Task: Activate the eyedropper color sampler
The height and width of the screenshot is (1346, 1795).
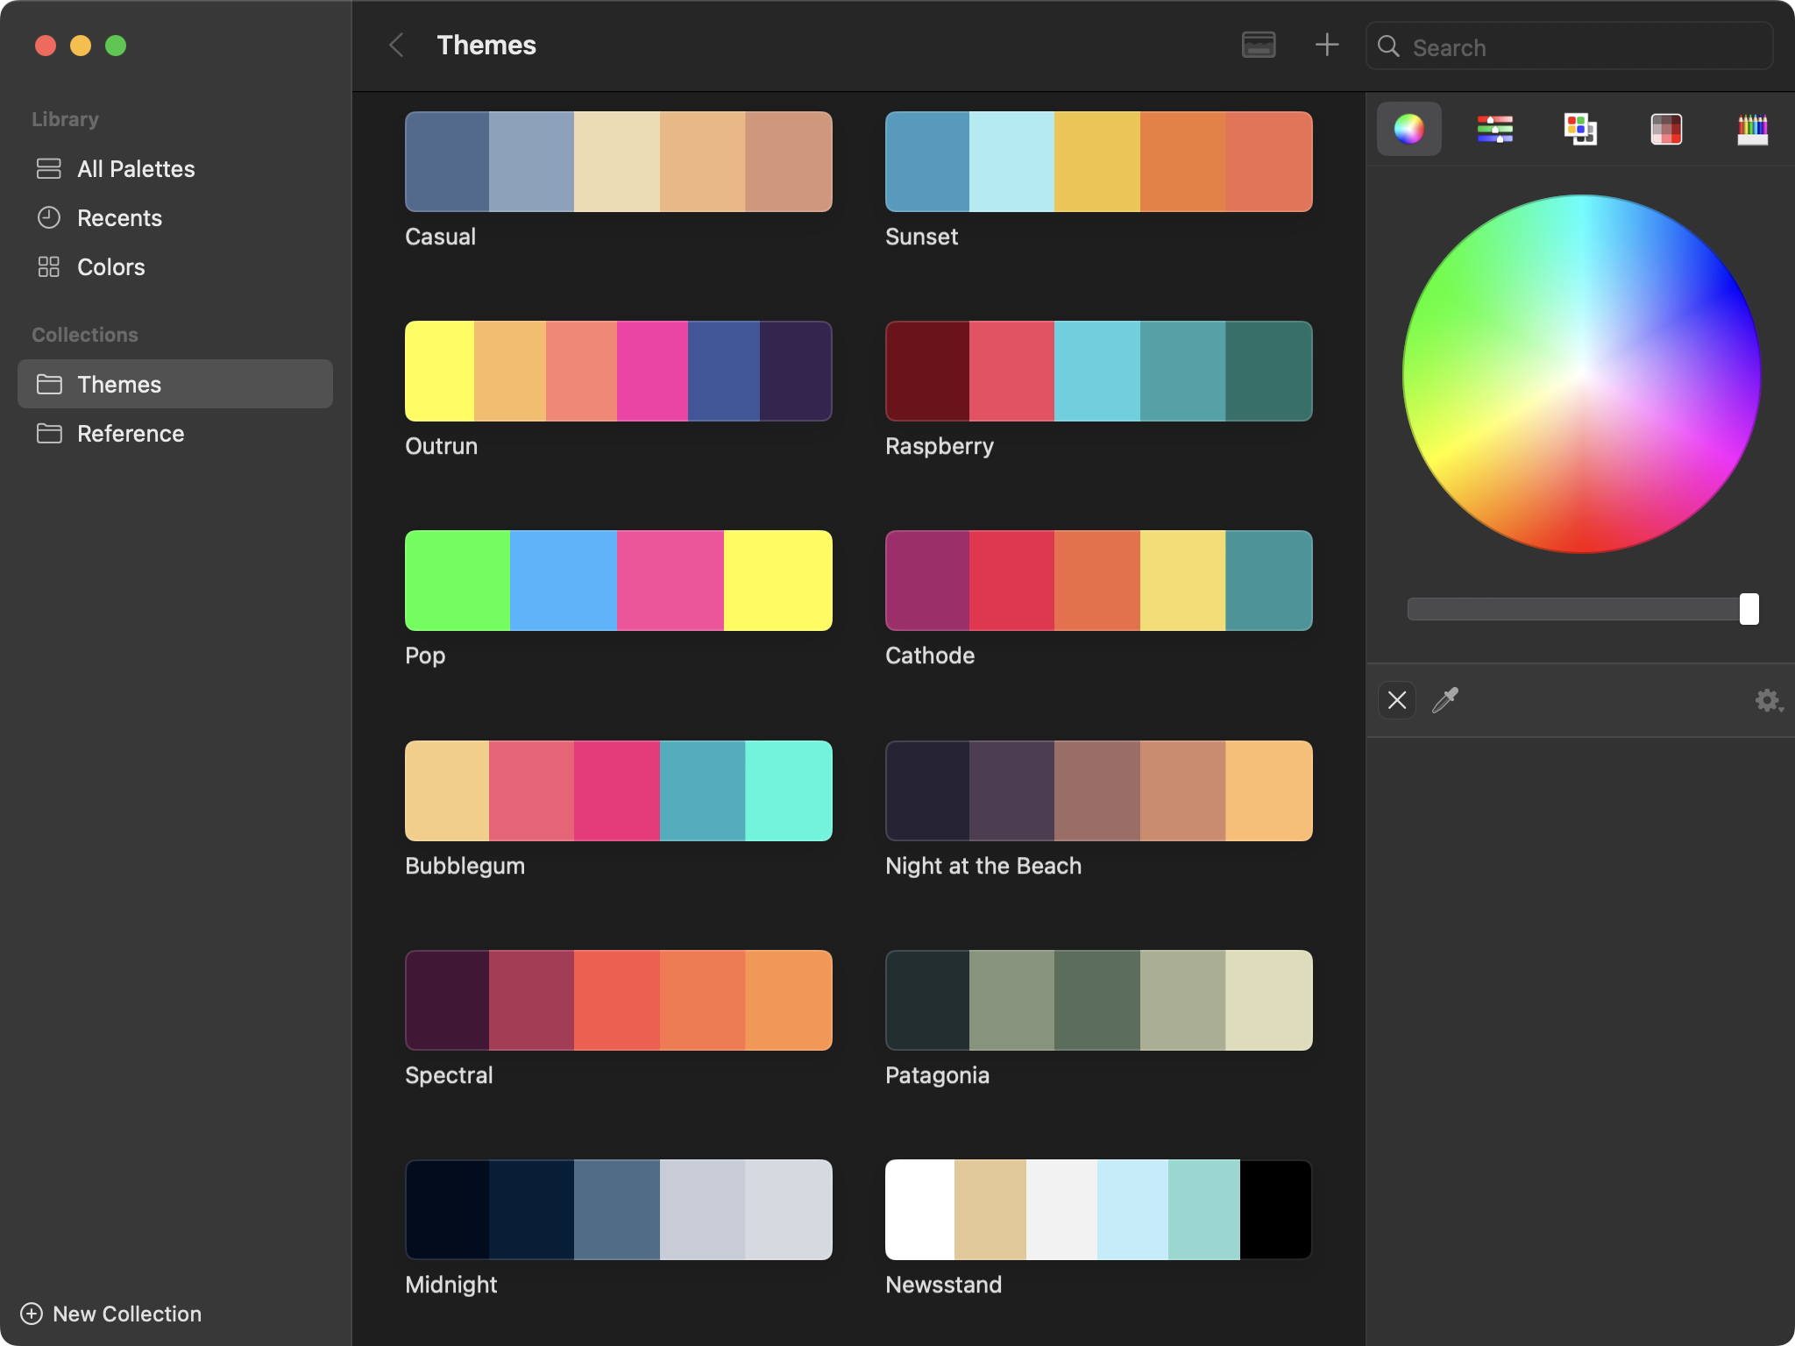Action: point(1444,700)
